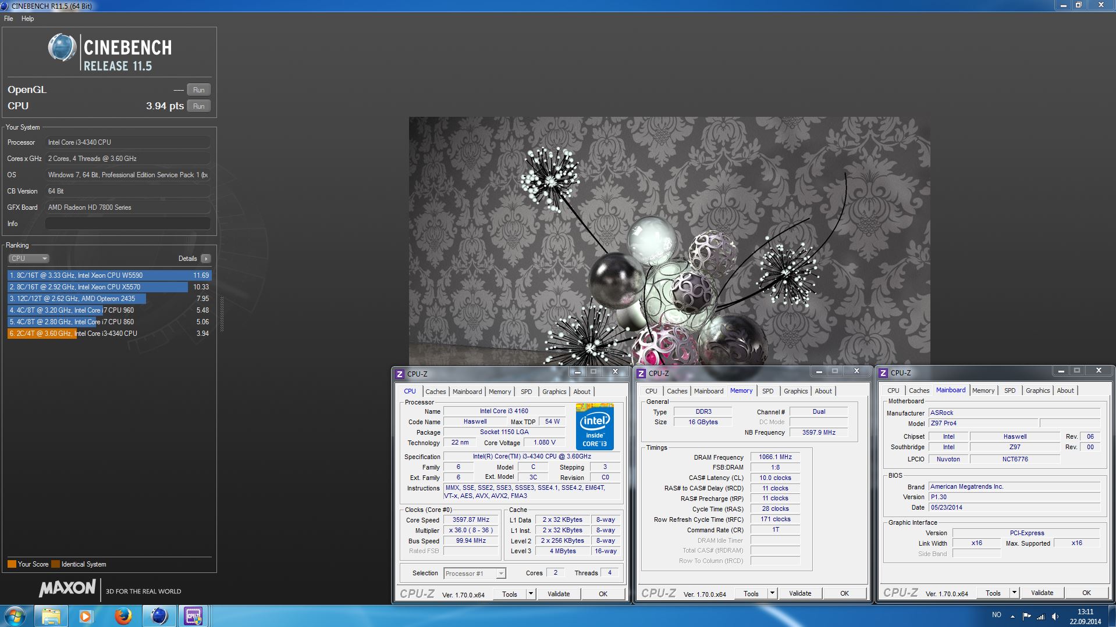Click Memory CPU-Z window title icon
Screen dimensions: 1116x627
pos(641,373)
